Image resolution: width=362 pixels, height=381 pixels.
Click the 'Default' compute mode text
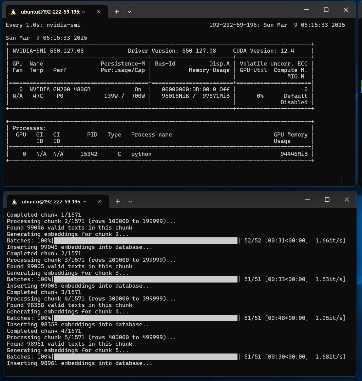[296, 96]
